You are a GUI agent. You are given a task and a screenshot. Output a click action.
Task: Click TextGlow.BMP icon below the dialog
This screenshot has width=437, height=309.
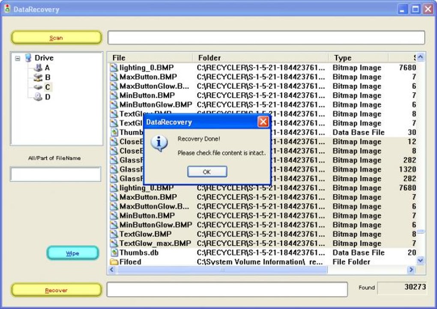pos(114,234)
